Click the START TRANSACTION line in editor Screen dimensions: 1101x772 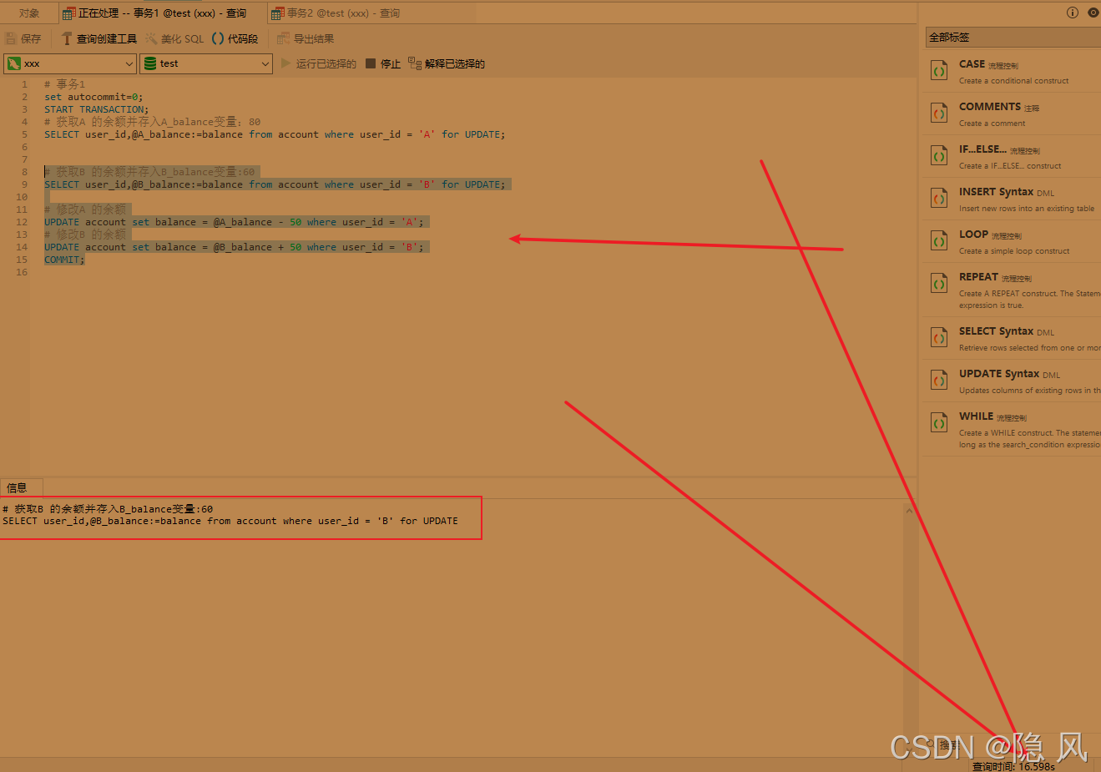(x=96, y=109)
